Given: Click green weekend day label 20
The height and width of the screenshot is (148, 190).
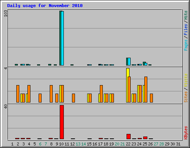Looking at the screenshot, I should click(117, 144).
